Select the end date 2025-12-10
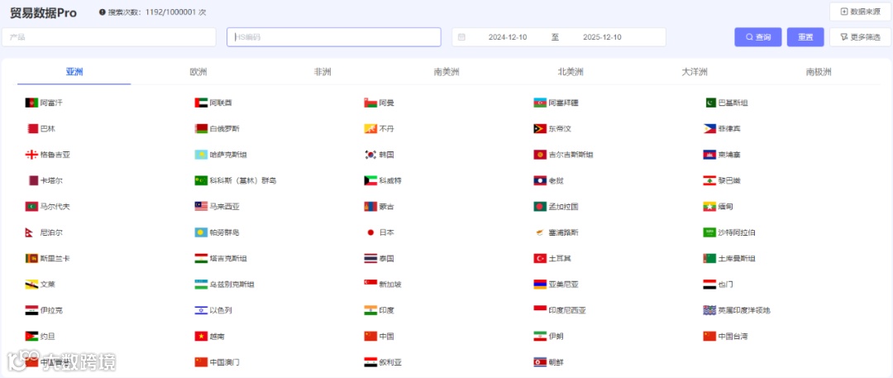This screenshot has height=378, width=893. tap(602, 37)
